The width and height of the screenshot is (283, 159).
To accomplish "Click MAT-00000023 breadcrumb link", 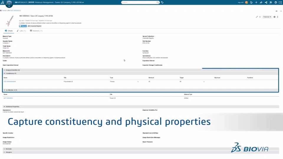I will tap(15, 11).
